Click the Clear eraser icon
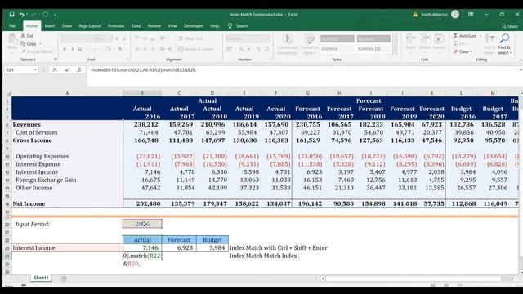 point(456,51)
